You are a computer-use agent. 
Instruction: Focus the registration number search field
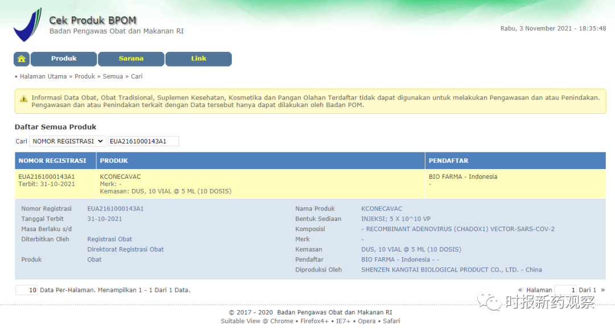143,141
